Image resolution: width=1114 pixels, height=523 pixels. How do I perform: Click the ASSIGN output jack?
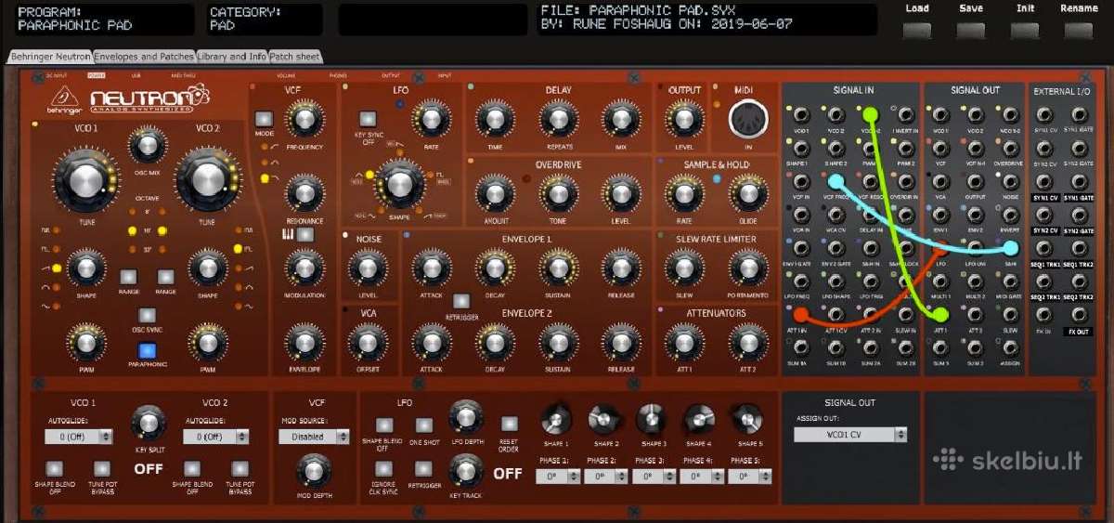[x=1010, y=346]
